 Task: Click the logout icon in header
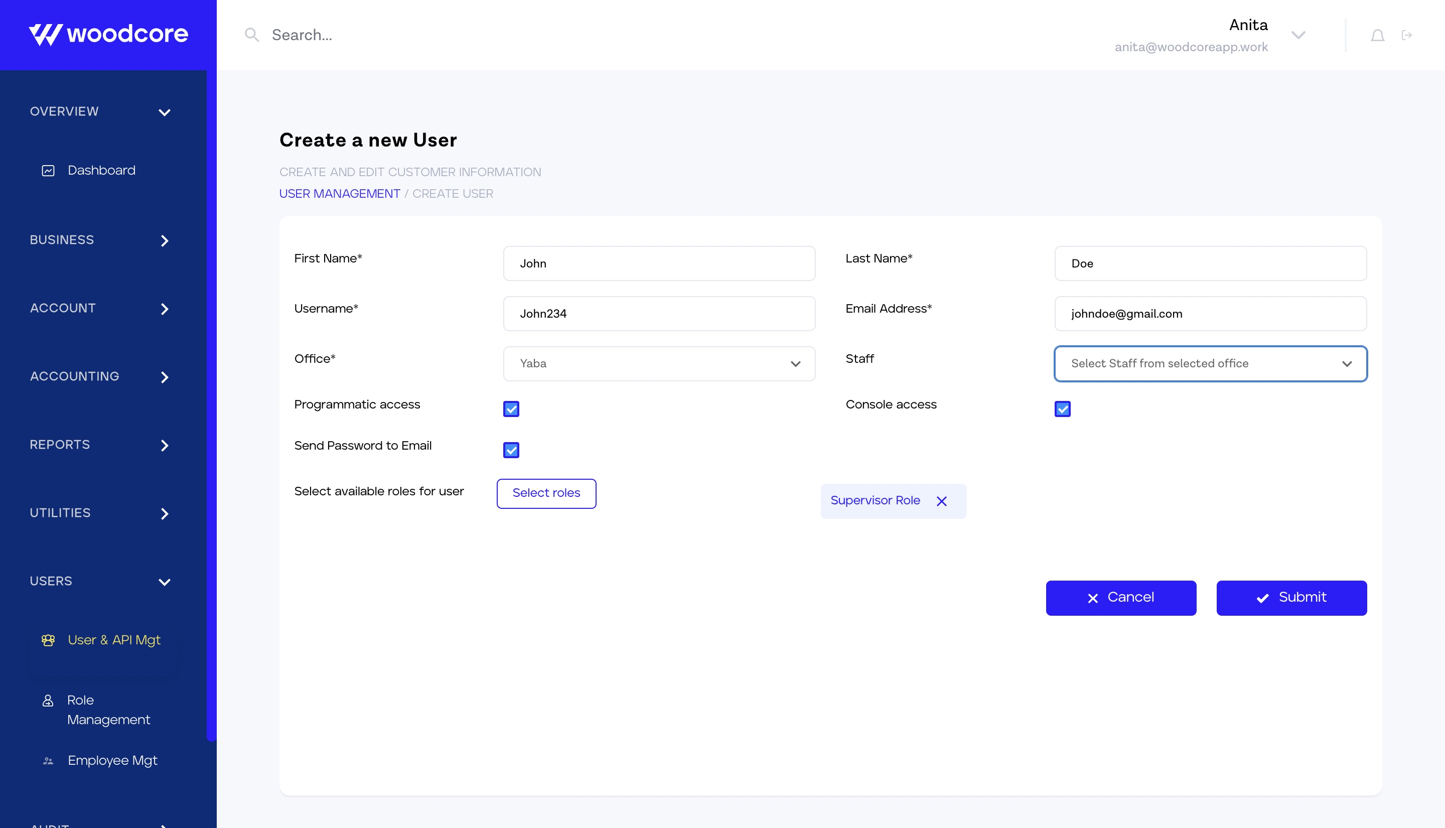tap(1406, 36)
